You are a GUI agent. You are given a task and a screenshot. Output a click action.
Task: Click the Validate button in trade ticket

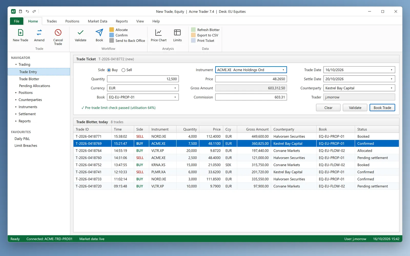pos(355,108)
